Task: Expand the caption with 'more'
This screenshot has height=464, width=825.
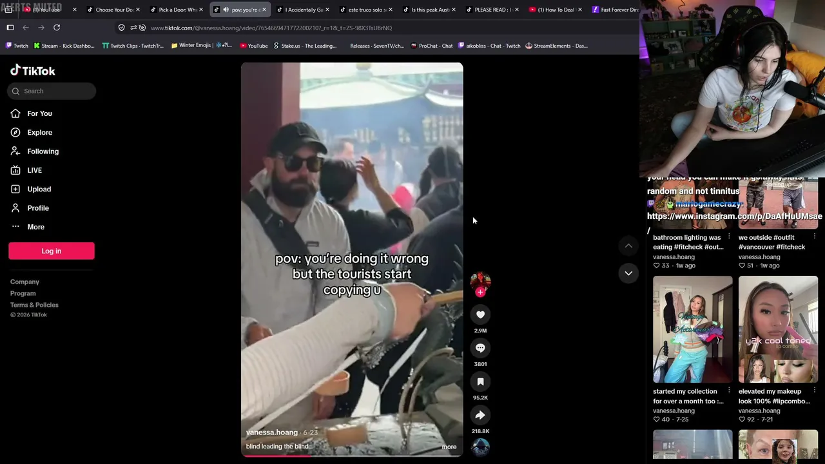Action: click(449, 447)
